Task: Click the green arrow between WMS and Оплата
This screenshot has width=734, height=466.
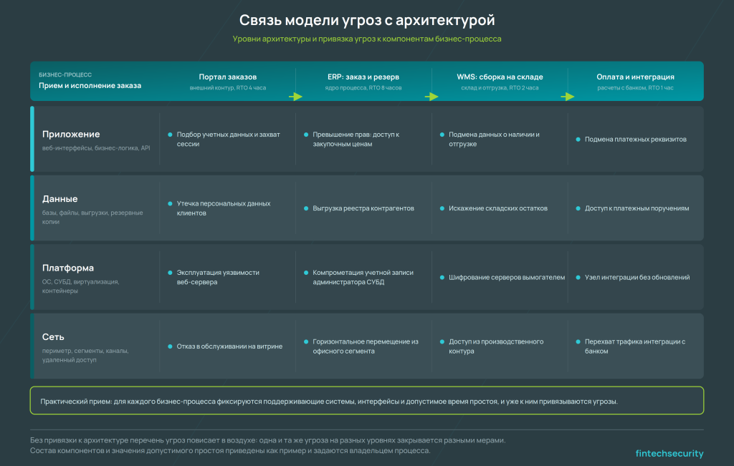Action: (568, 97)
